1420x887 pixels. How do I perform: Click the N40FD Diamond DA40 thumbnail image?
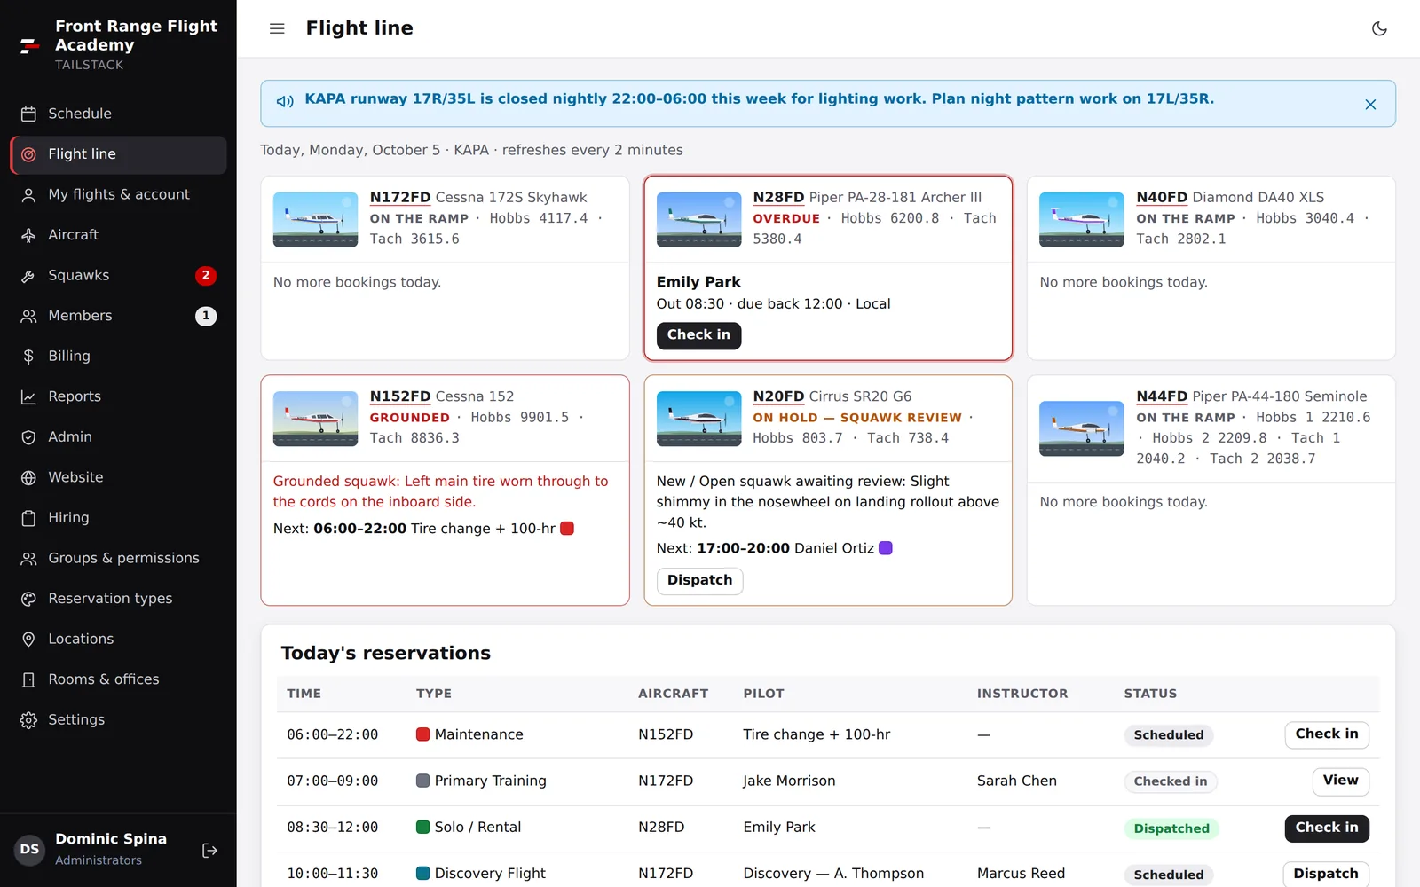pos(1081,219)
